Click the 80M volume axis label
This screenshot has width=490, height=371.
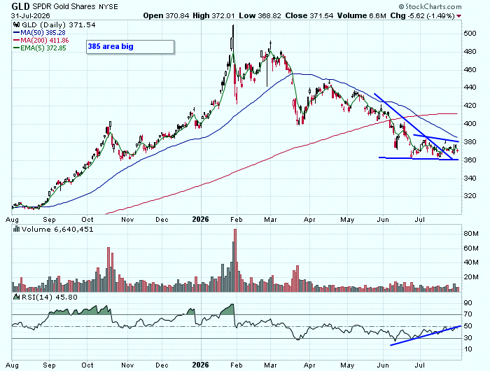[x=471, y=234]
